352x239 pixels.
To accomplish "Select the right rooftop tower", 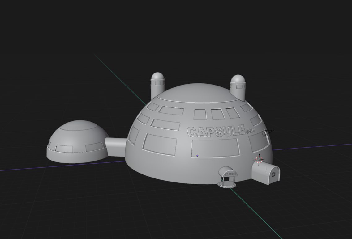I will [x=238, y=87].
